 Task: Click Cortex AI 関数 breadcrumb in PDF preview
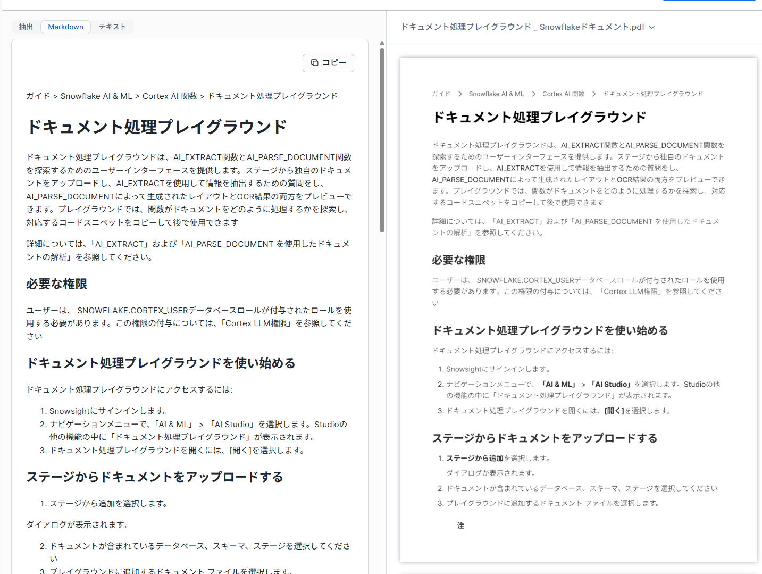click(x=563, y=94)
